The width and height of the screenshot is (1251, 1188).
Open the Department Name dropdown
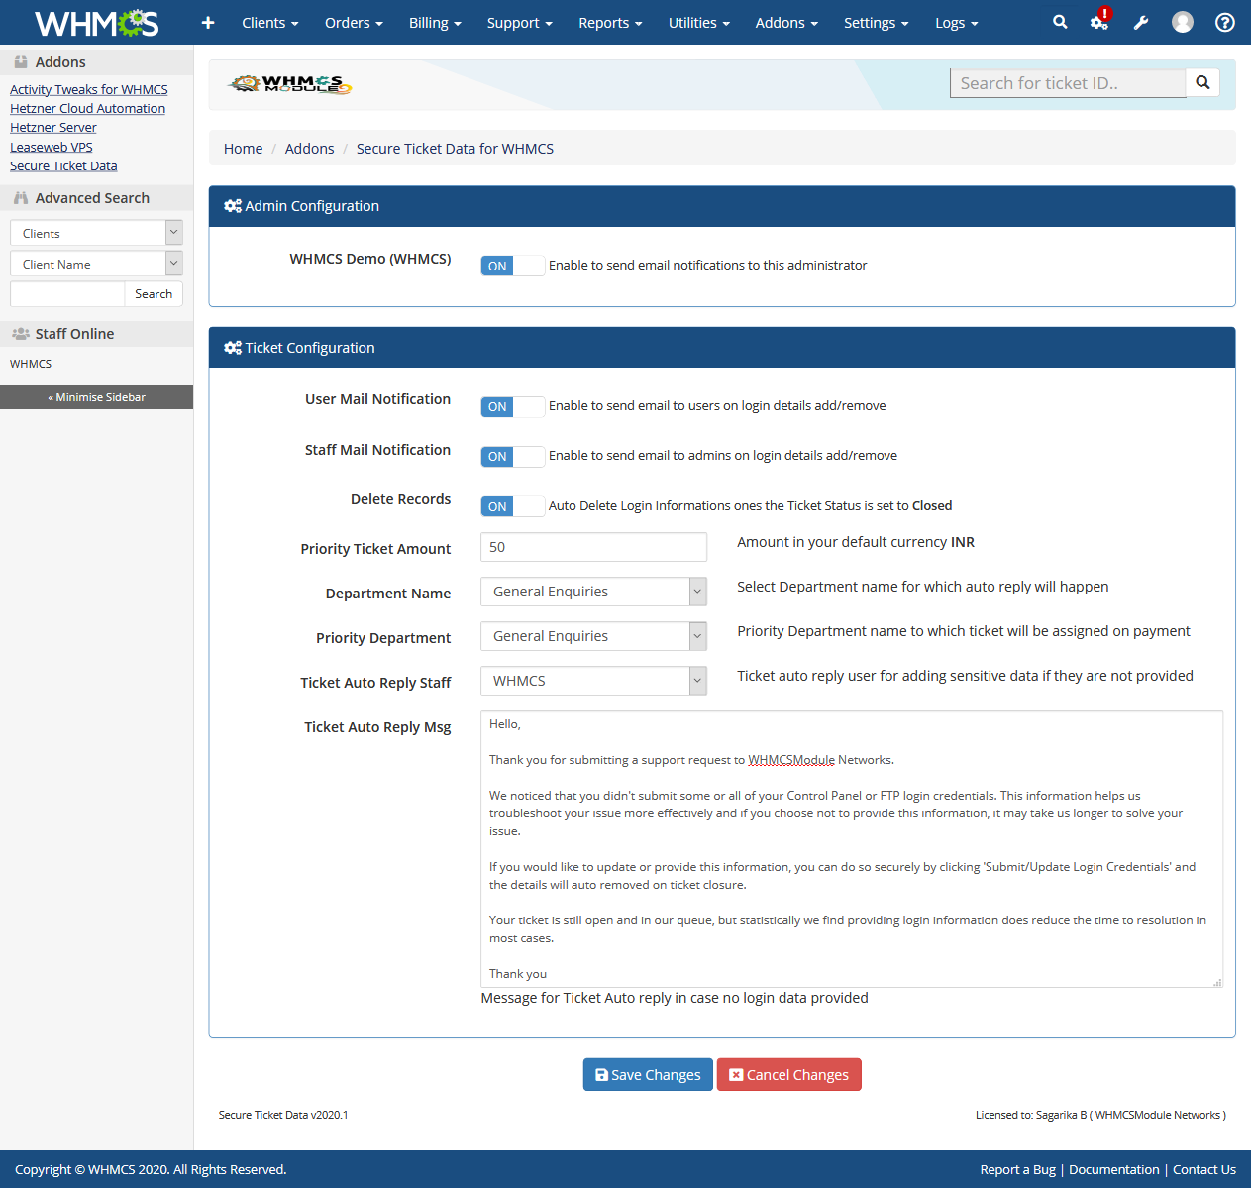point(593,592)
